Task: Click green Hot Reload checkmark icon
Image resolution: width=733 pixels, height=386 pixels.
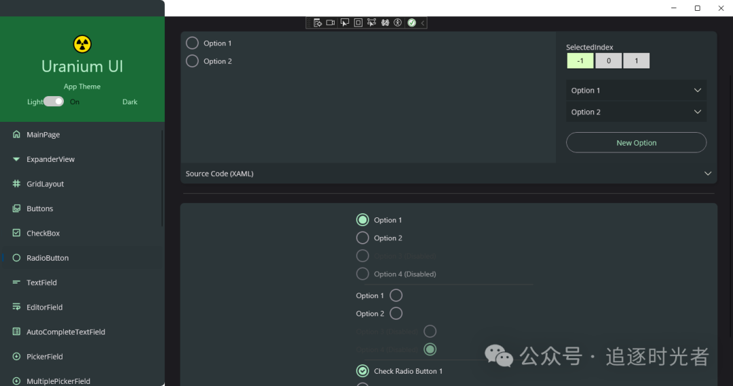Action: pos(412,22)
